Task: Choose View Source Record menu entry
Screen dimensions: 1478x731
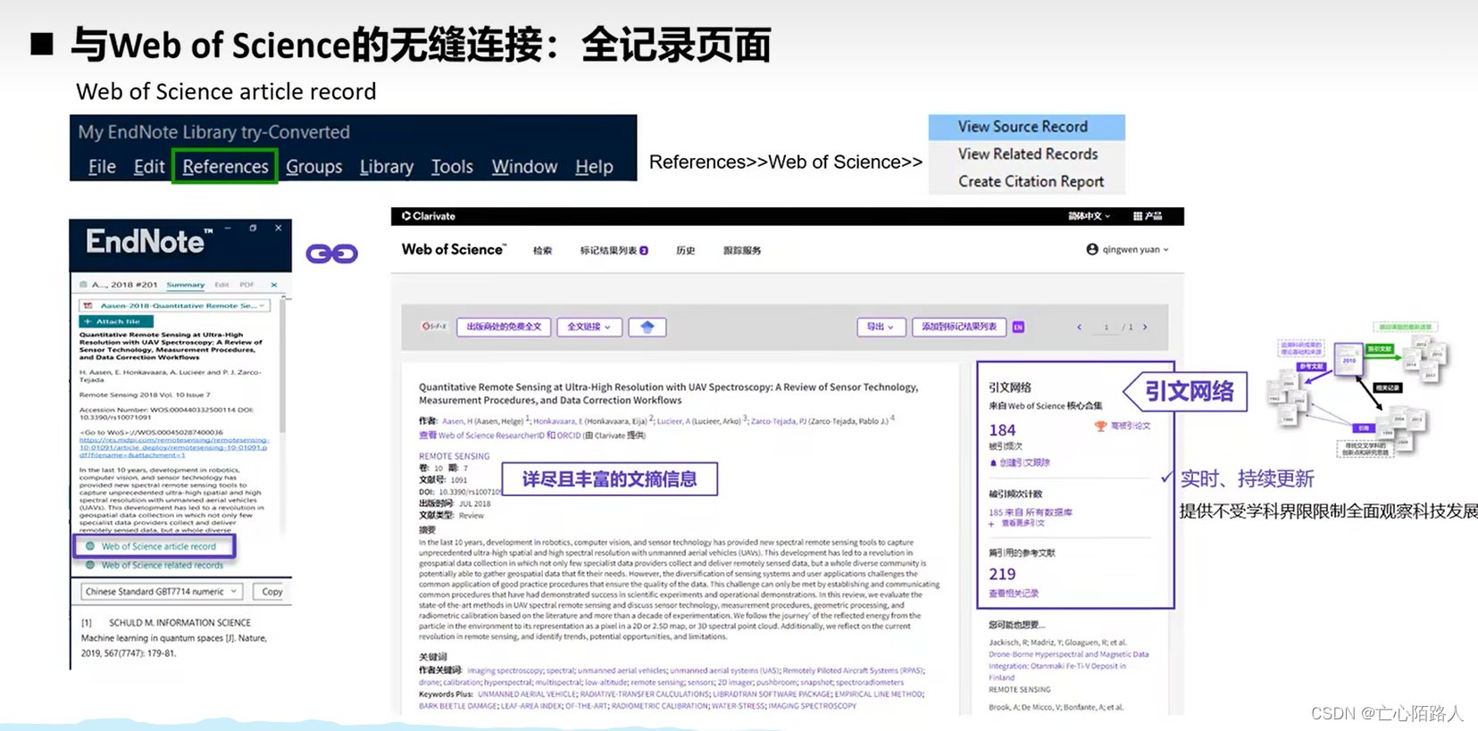Action: pos(1026,127)
